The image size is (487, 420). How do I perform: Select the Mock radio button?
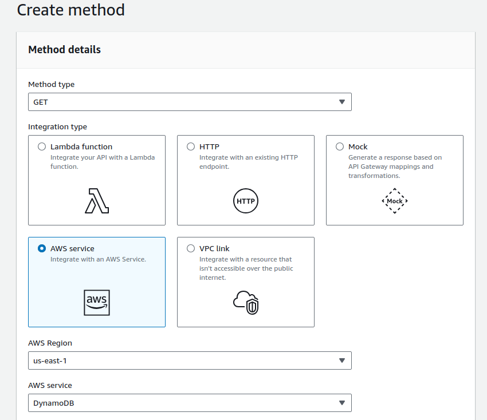coord(339,146)
